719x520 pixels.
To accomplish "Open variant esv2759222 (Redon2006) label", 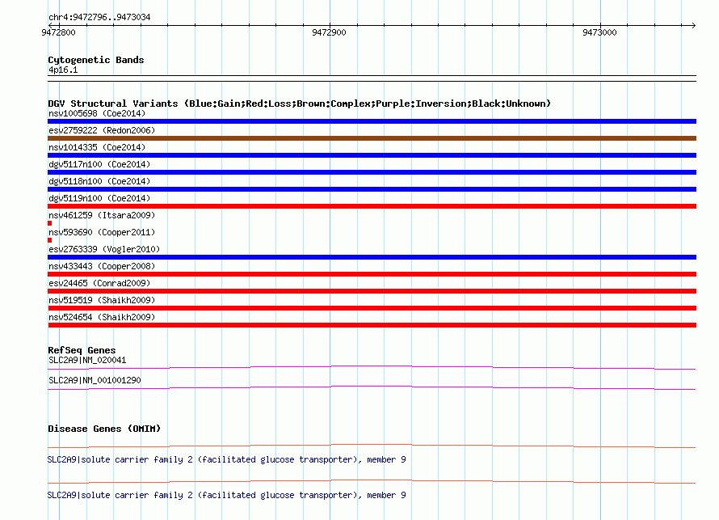I will pyautogui.click(x=102, y=130).
